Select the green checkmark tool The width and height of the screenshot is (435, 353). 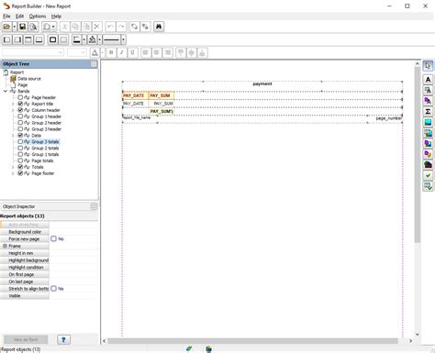(428, 175)
